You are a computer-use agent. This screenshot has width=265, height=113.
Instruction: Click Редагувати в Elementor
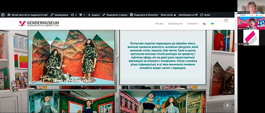tap(144, 15)
